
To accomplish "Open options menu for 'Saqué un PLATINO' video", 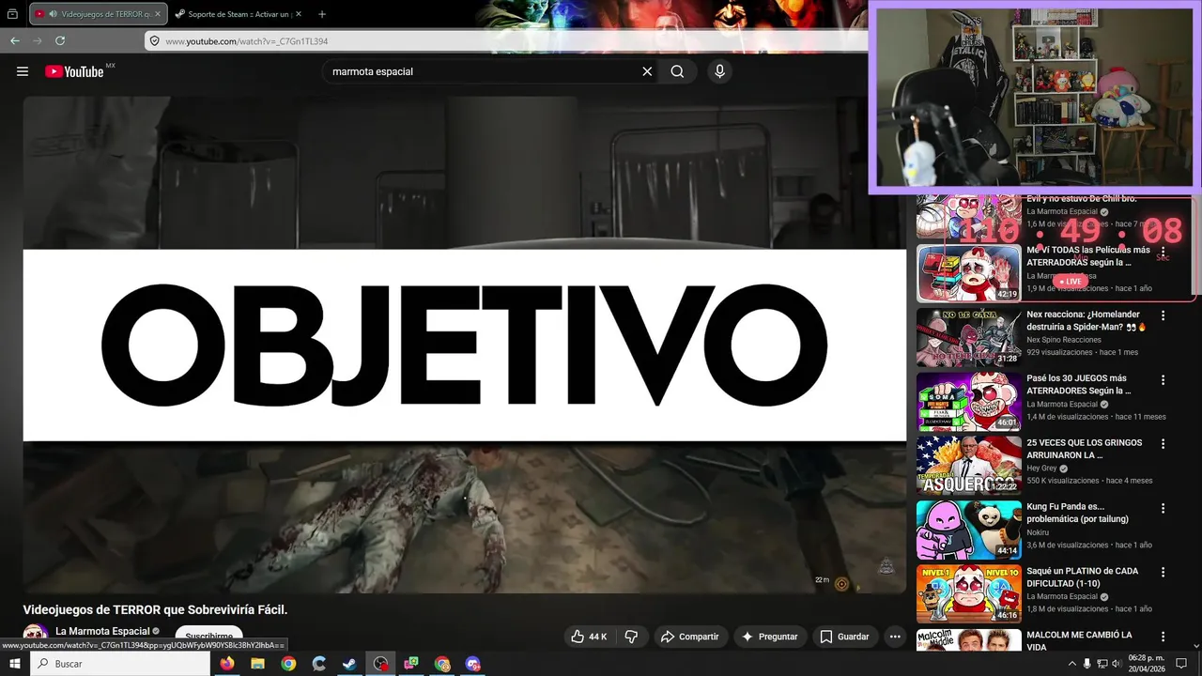I will (1163, 573).
